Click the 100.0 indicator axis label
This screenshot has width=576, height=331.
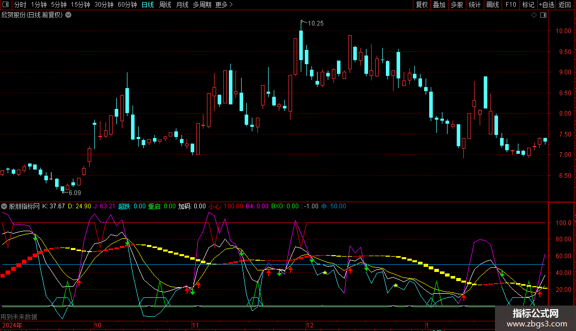[x=563, y=223]
